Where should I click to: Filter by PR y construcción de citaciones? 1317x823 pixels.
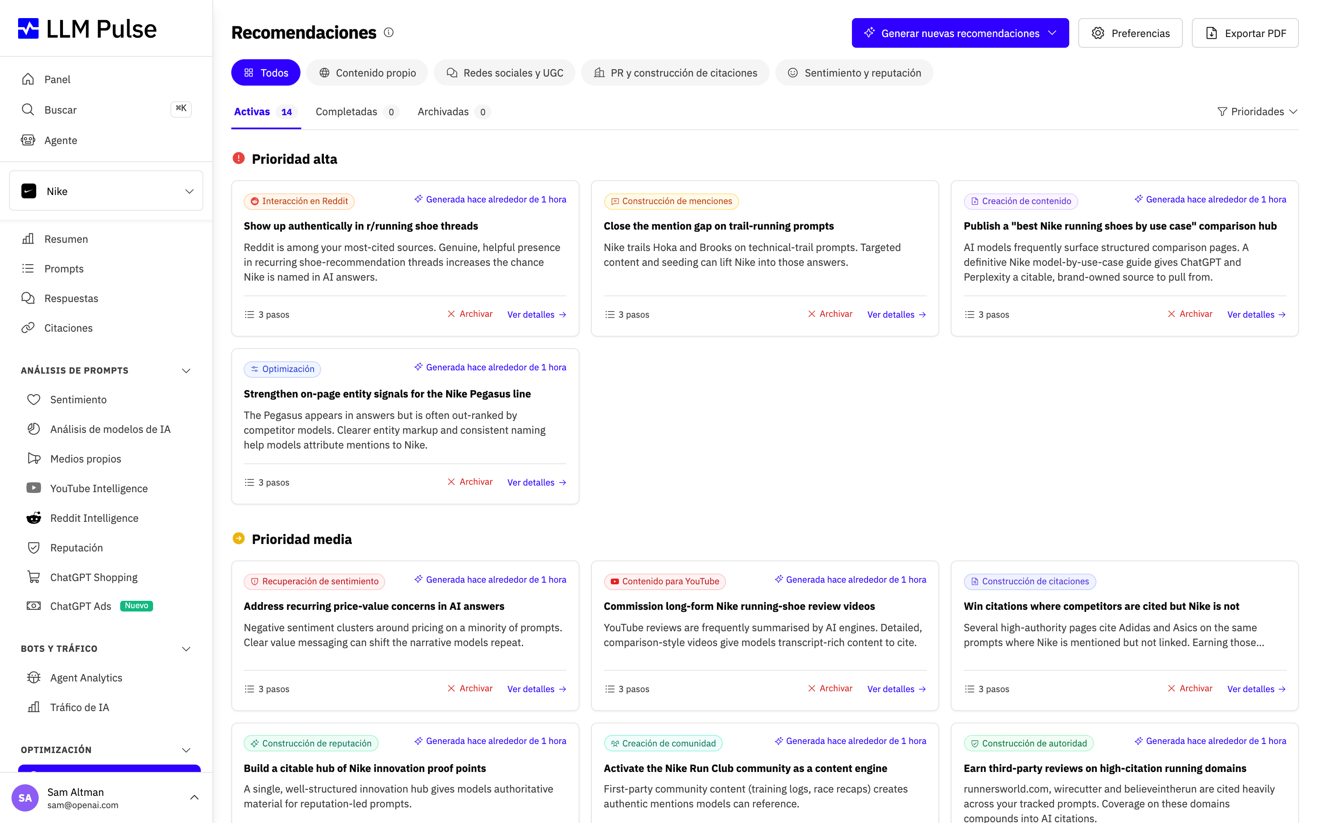click(675, 73)
